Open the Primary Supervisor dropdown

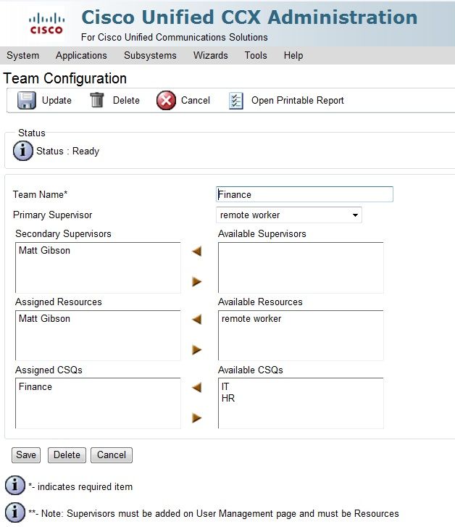(x=289, y=215)
